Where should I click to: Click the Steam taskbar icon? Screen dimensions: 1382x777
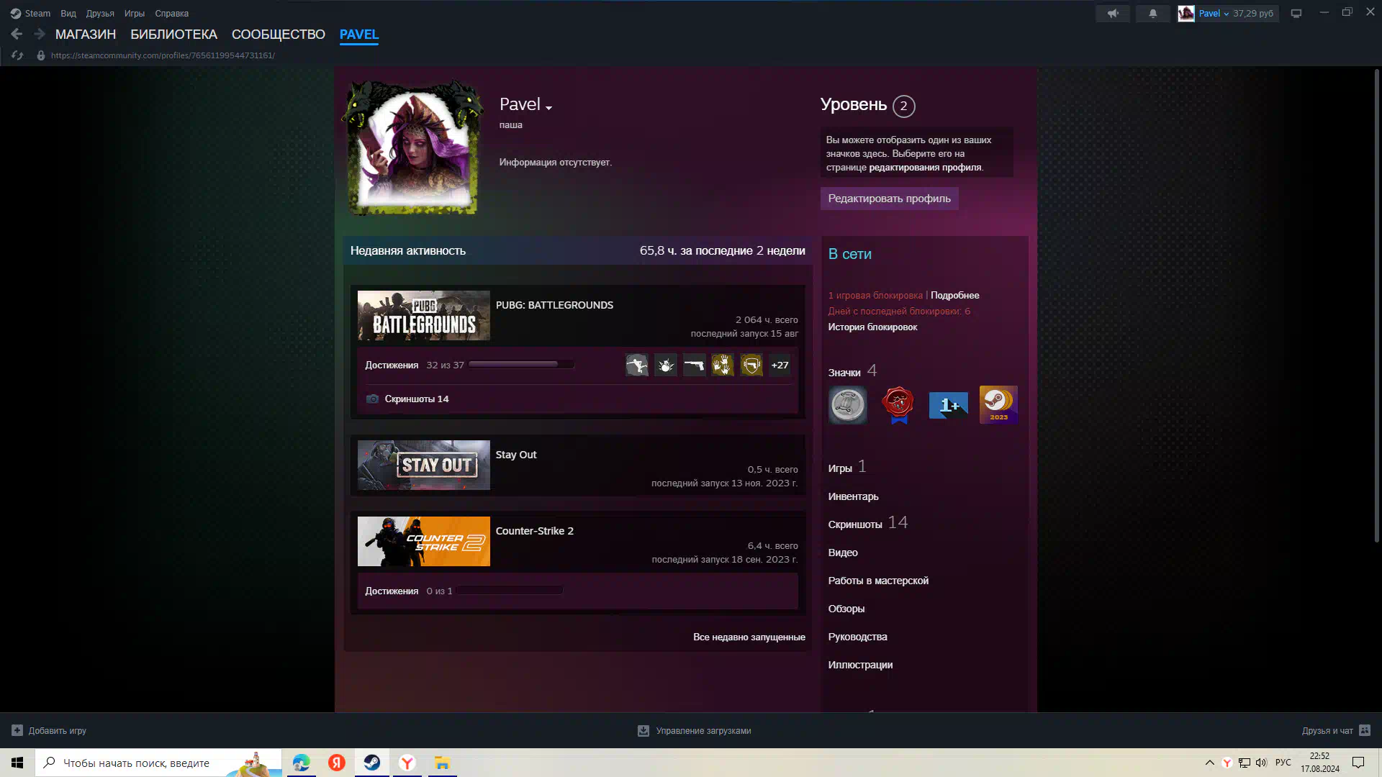[x=372, y=763]
